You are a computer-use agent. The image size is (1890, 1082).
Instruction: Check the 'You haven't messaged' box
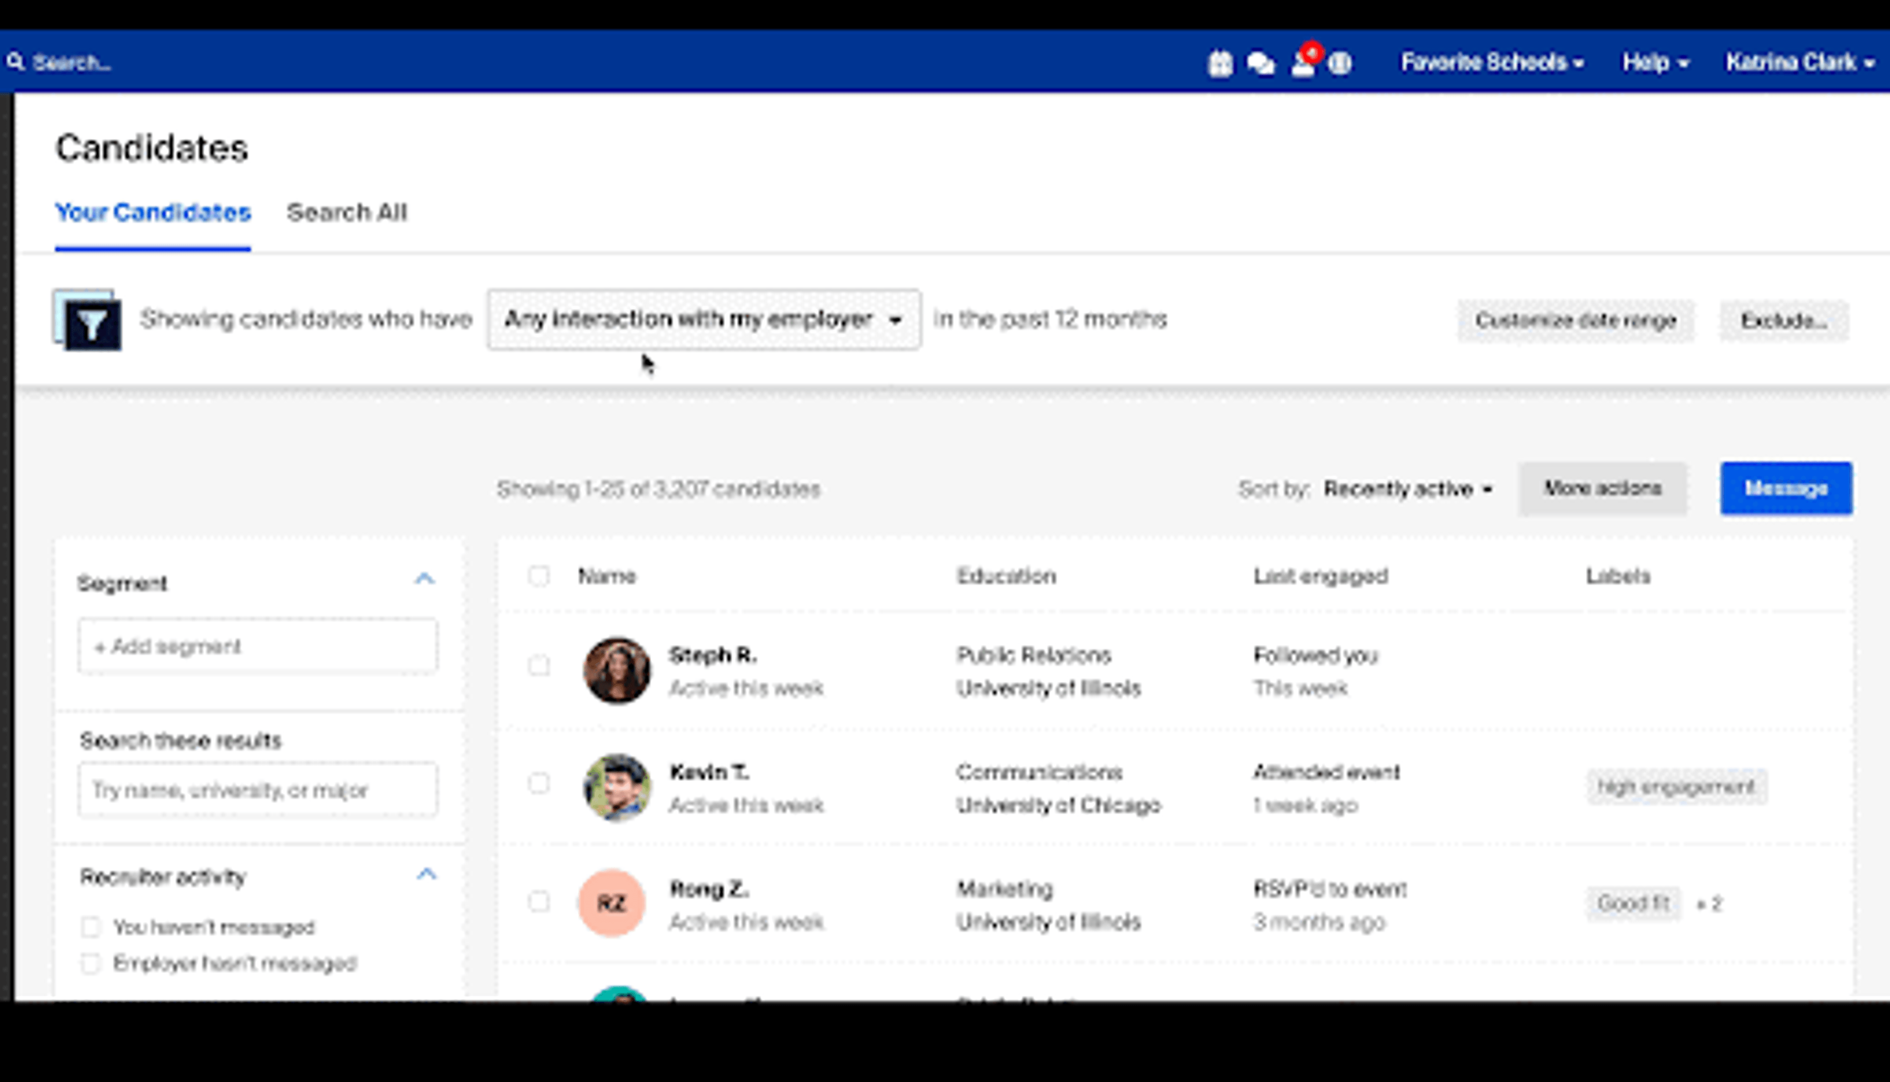[x=91, y=926]
